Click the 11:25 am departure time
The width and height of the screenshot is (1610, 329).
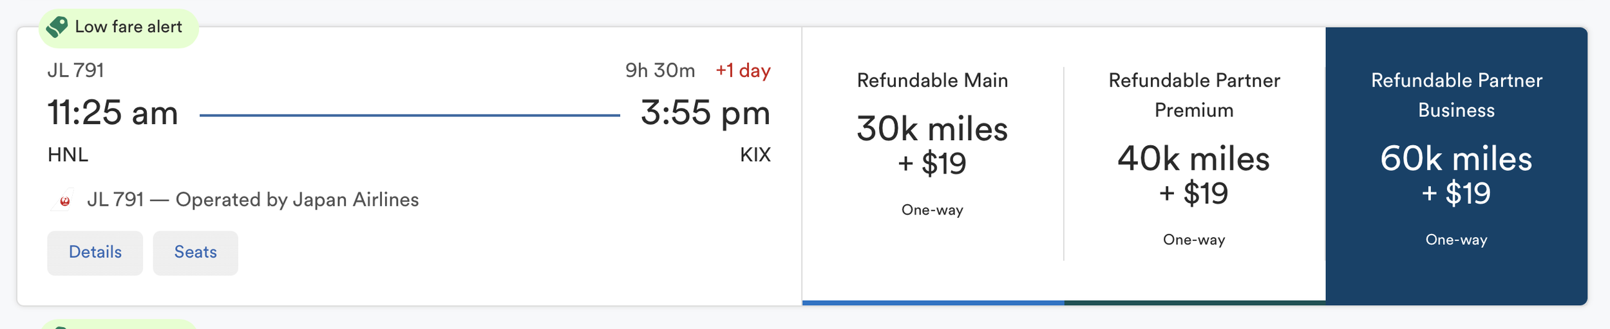tap(113, 113)
